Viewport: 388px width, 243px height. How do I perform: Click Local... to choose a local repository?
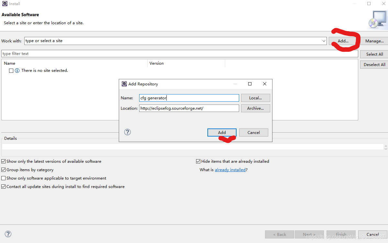pos(255,98)
